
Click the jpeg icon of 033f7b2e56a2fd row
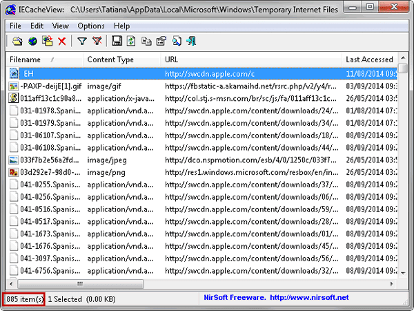coord(14,160)
